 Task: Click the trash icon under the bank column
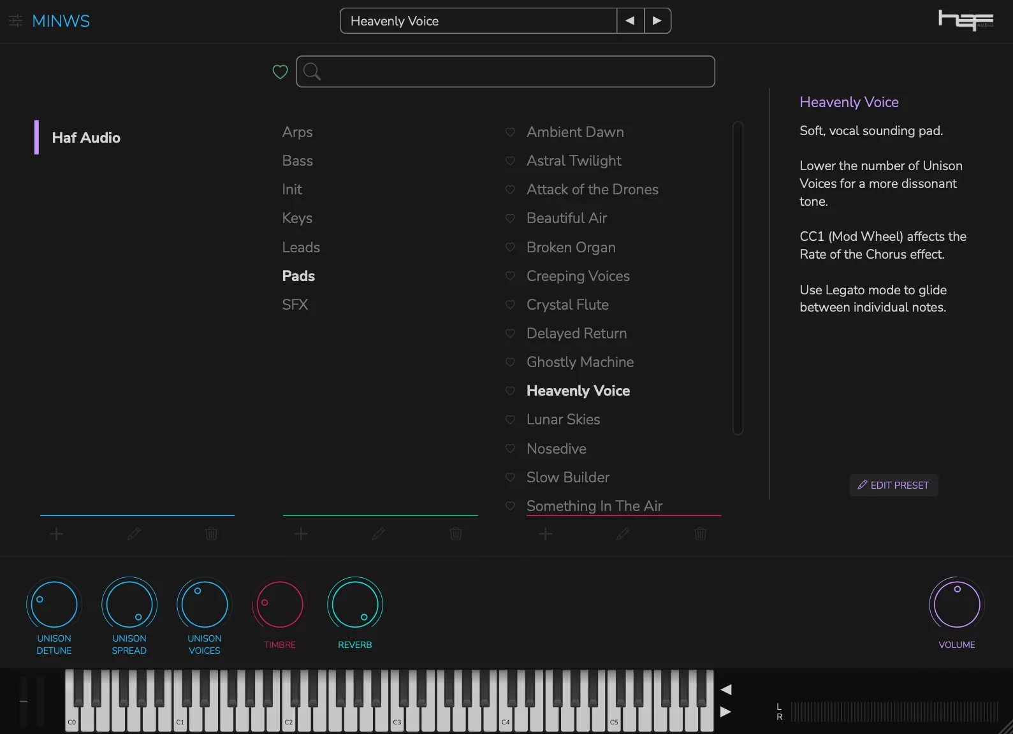pos(212,534)
